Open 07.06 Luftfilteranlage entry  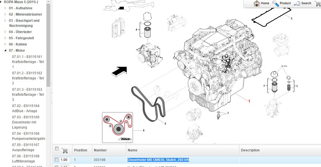[x=26, y=159]
